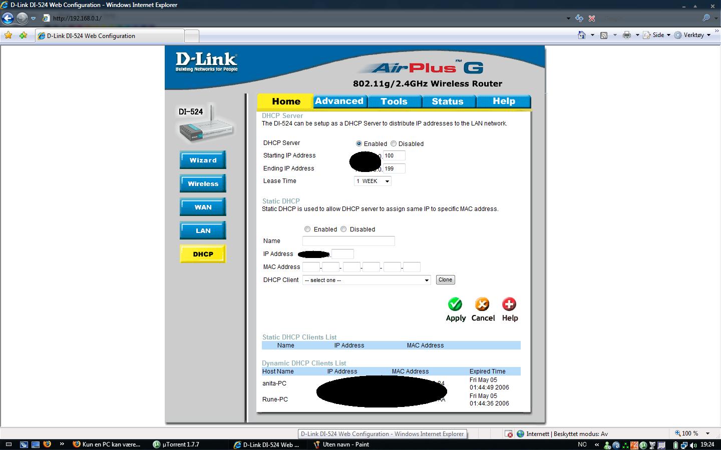This screenshot has height=450, width=721.
Task: Click the battery tray icon
Action: pyautogui.click(x=675, y=444)
